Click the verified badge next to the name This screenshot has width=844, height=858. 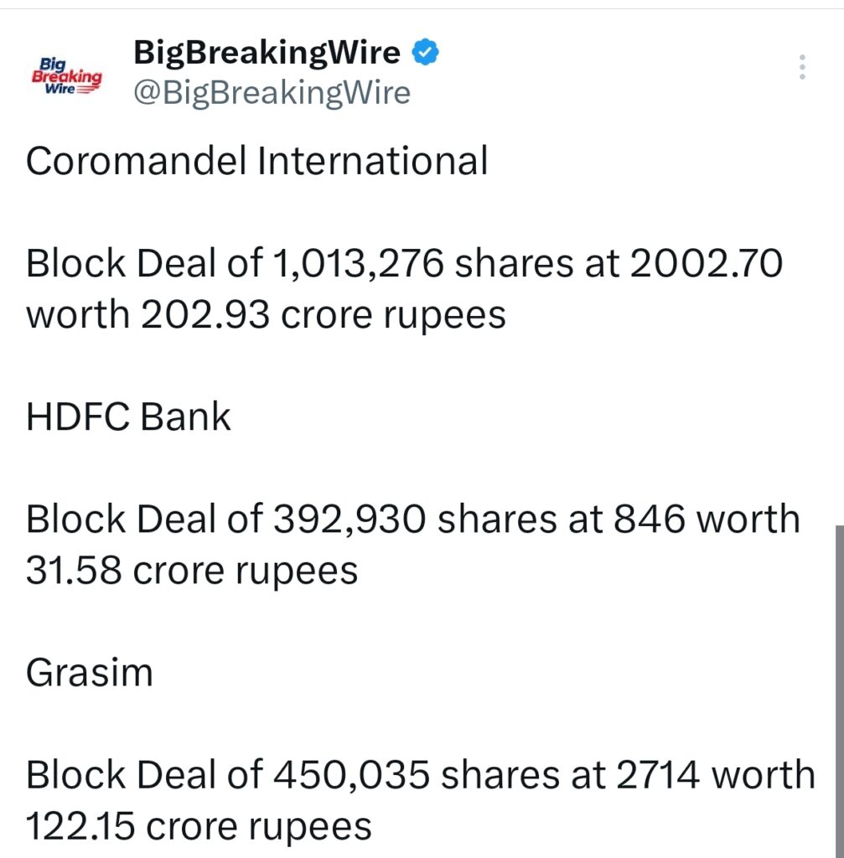pyautogui.click(x=424, y=52)
